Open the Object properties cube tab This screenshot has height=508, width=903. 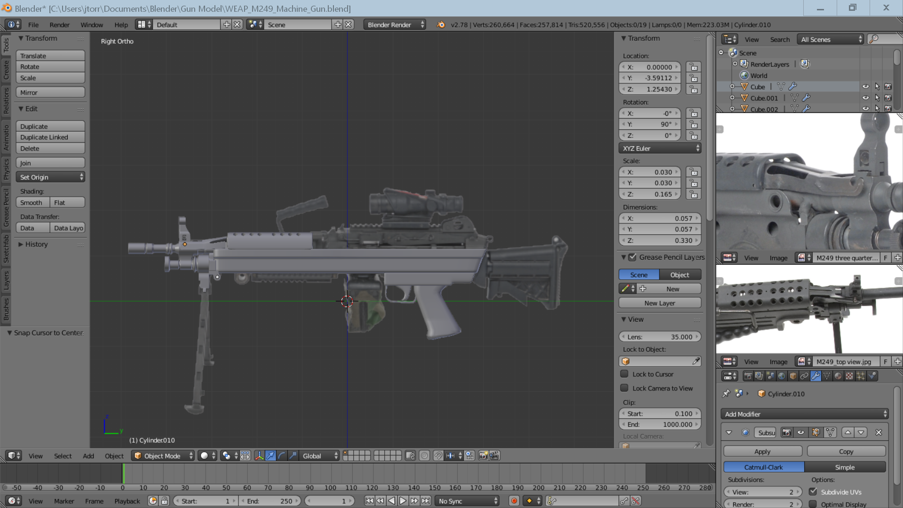[x=793, y=376]
